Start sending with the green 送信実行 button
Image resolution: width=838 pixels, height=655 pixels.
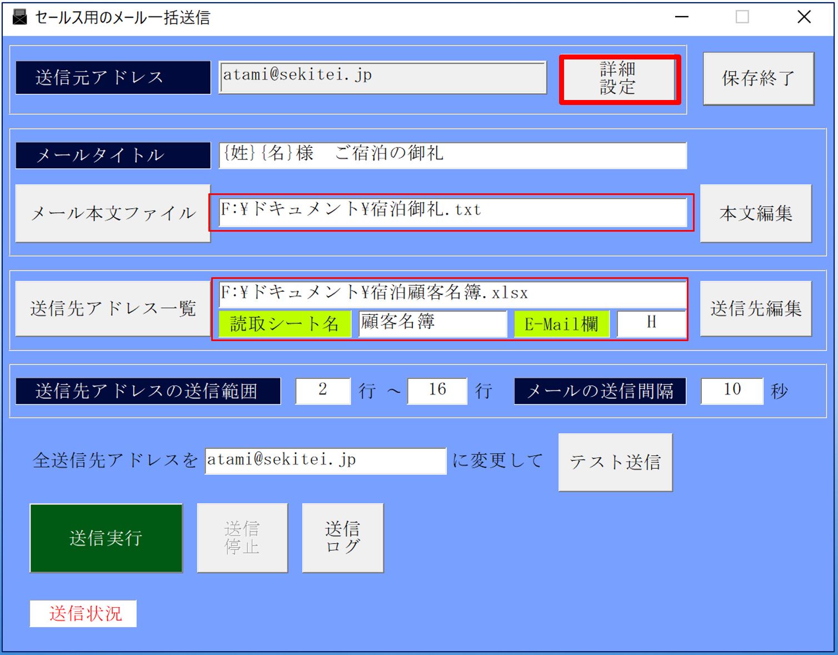point(106,538)
